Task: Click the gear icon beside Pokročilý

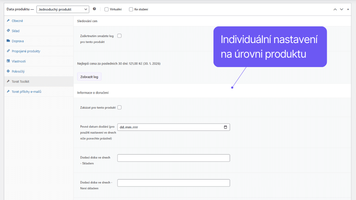Action: pyautogui.click(x=8, y=71)
